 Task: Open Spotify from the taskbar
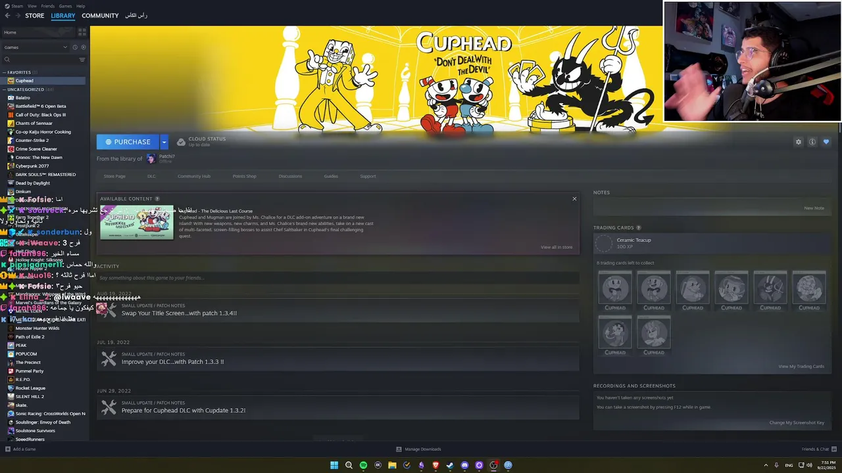click(363, 465)
